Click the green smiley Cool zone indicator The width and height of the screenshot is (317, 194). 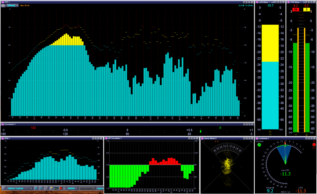coord(259,145)
